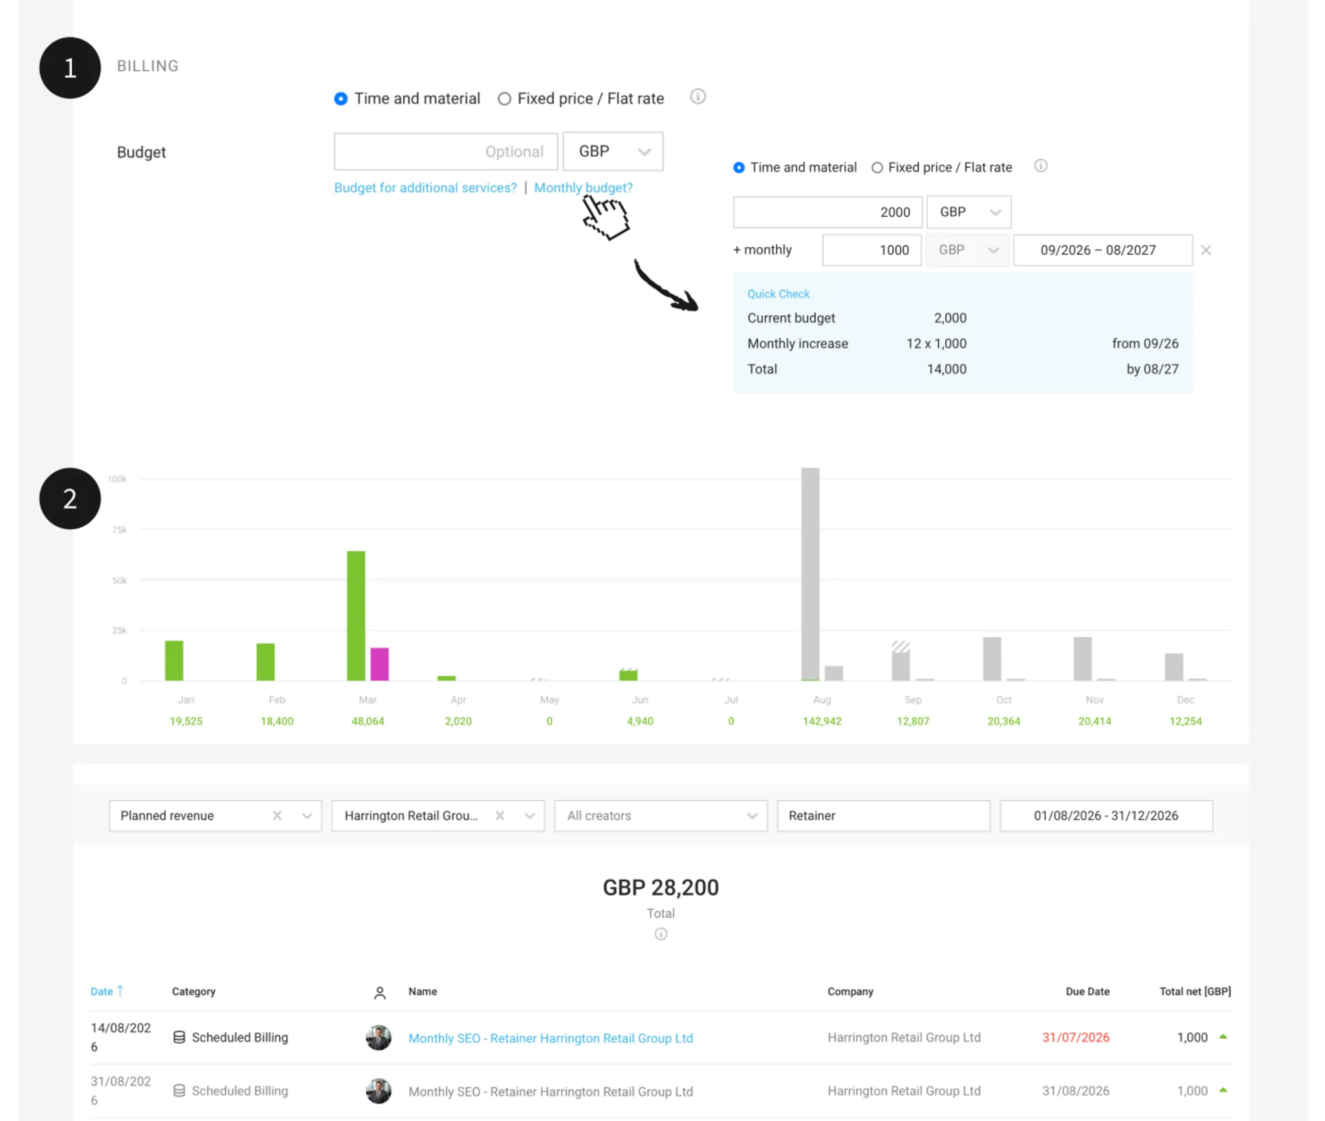Open the All creators dropdown
This screenshot has width=1325, height=1121.
661,816
